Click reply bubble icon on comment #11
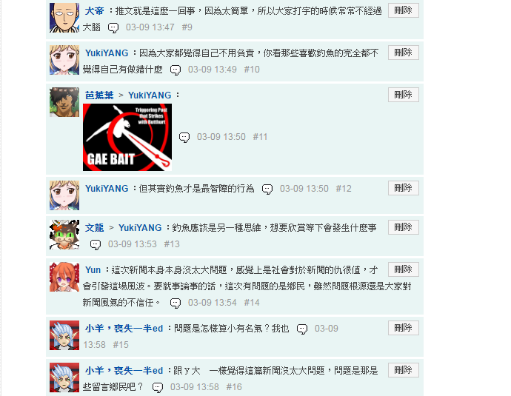Viewport: 511px width, 396px height. pyautogui.click(x=184, y=137)
